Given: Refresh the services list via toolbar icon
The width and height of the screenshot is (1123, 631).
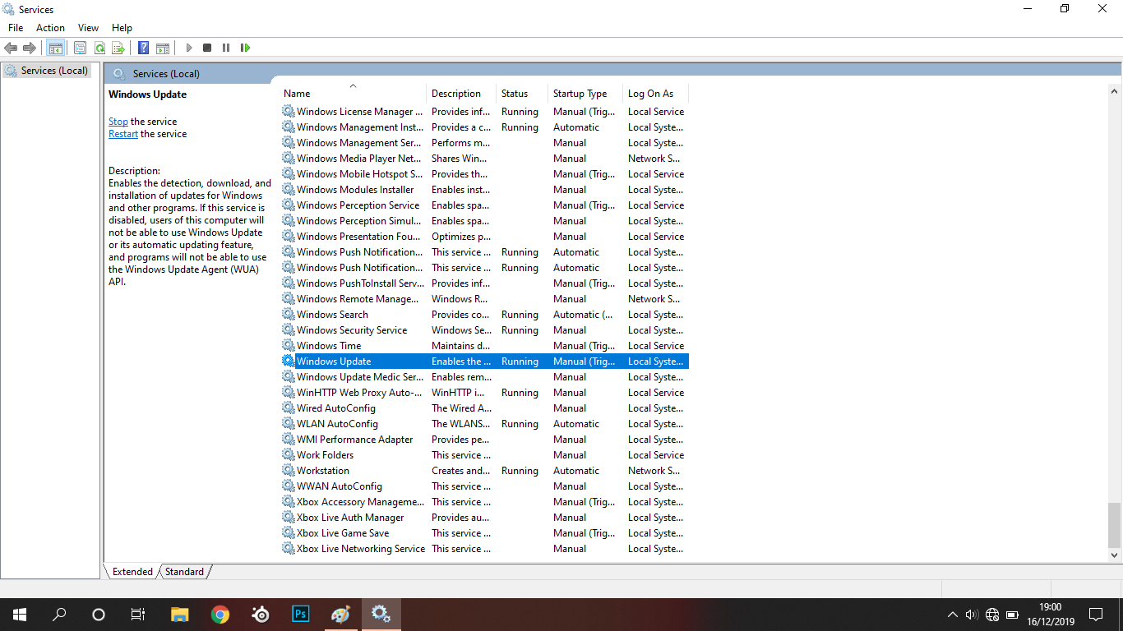Looking at the screenshot, I should [x=99, y=48].
